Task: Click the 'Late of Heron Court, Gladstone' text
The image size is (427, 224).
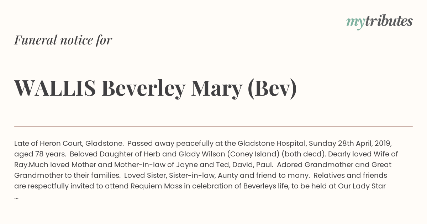Action: point(69,144)
